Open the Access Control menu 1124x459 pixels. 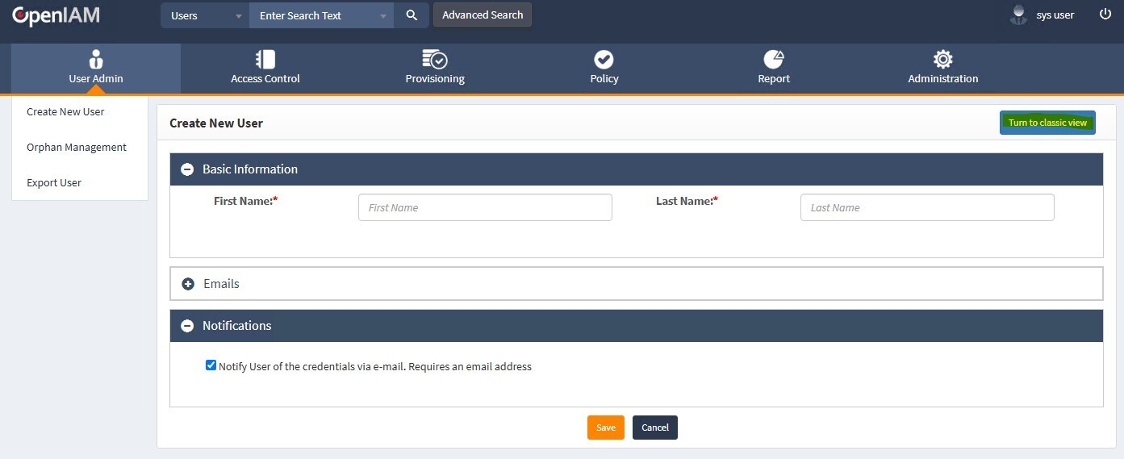coord(265,68)
